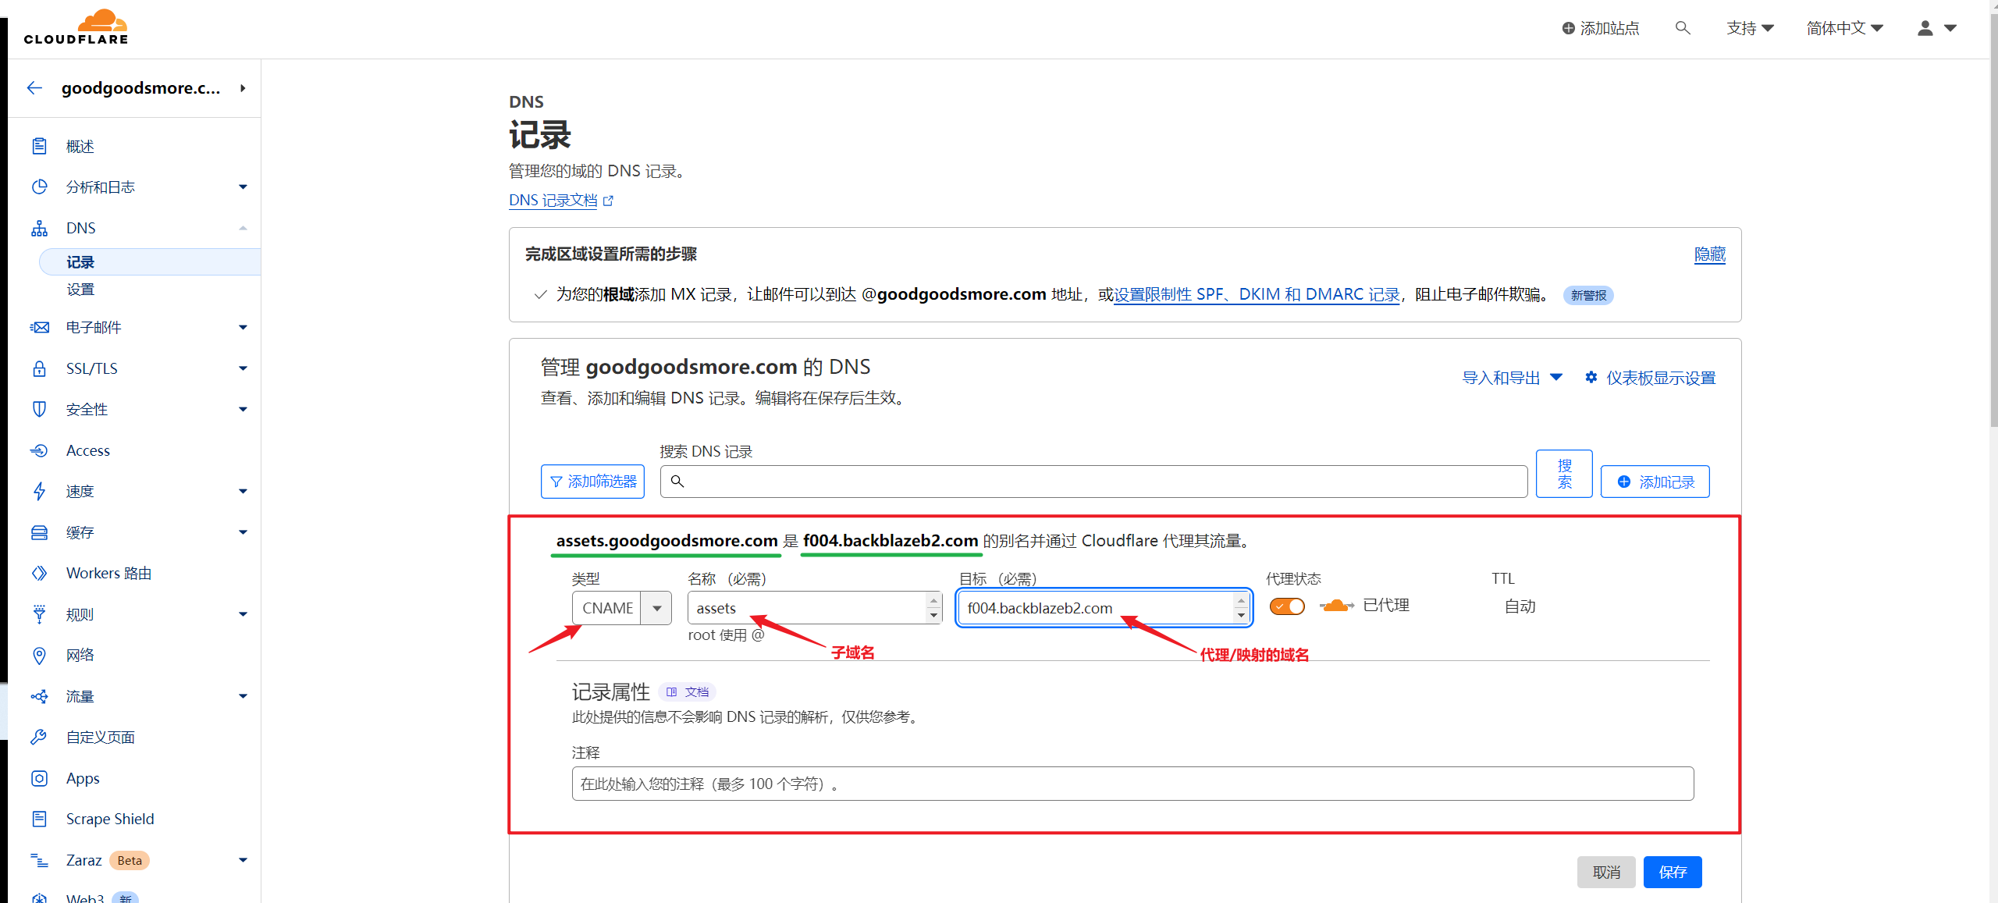Image resolution: width=1998 pixels, height=903 pixels.
Task: Open the SPF、DKIM 和 DMARC 记录 link
Action: pyautogui.click(x=1257, y=294)
